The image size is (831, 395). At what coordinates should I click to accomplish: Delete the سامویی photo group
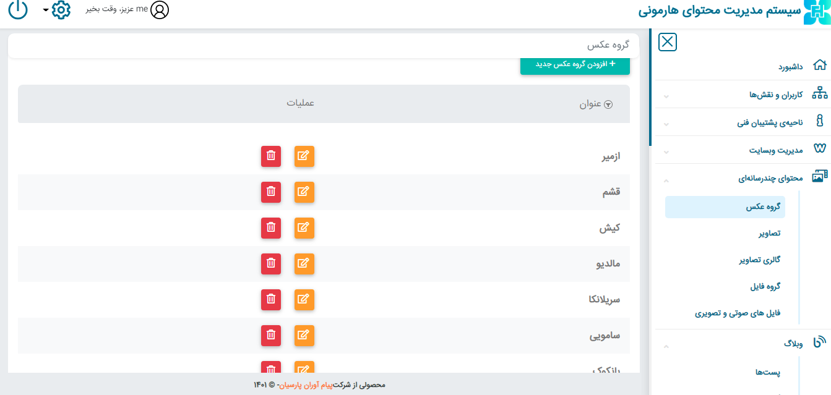pos(271,336)
